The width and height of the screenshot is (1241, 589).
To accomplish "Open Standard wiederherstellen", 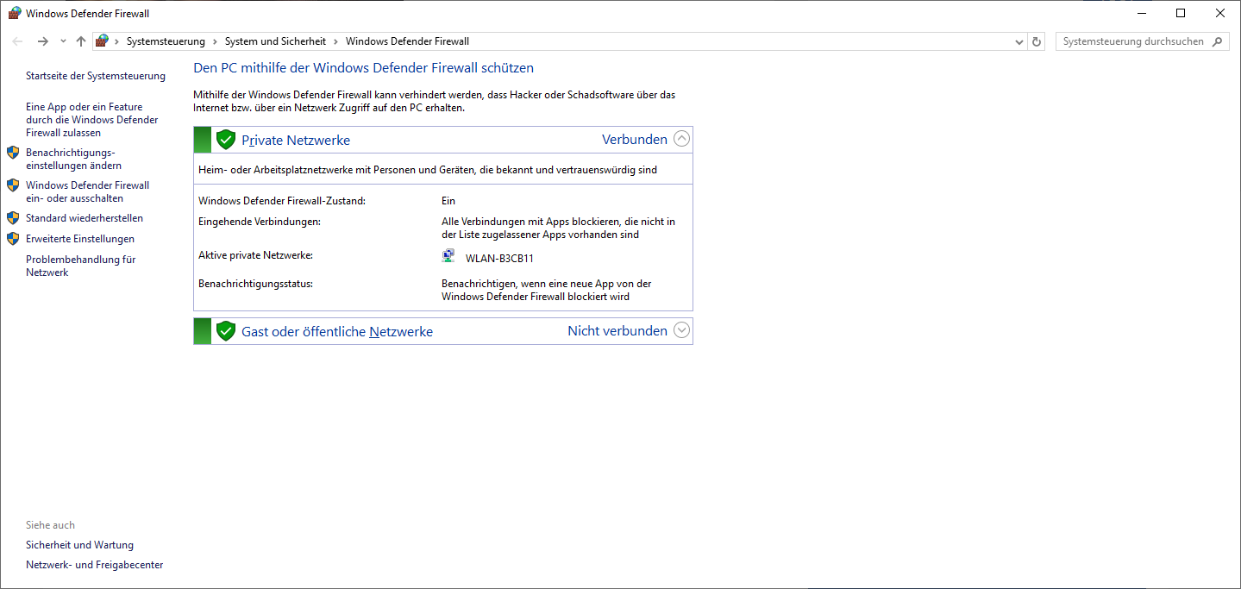I will coord(85,218).
